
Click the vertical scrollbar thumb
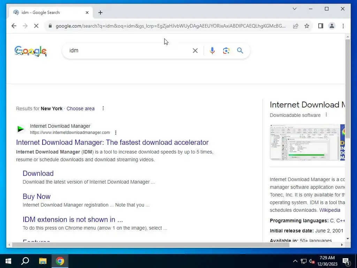coord(348,89)
